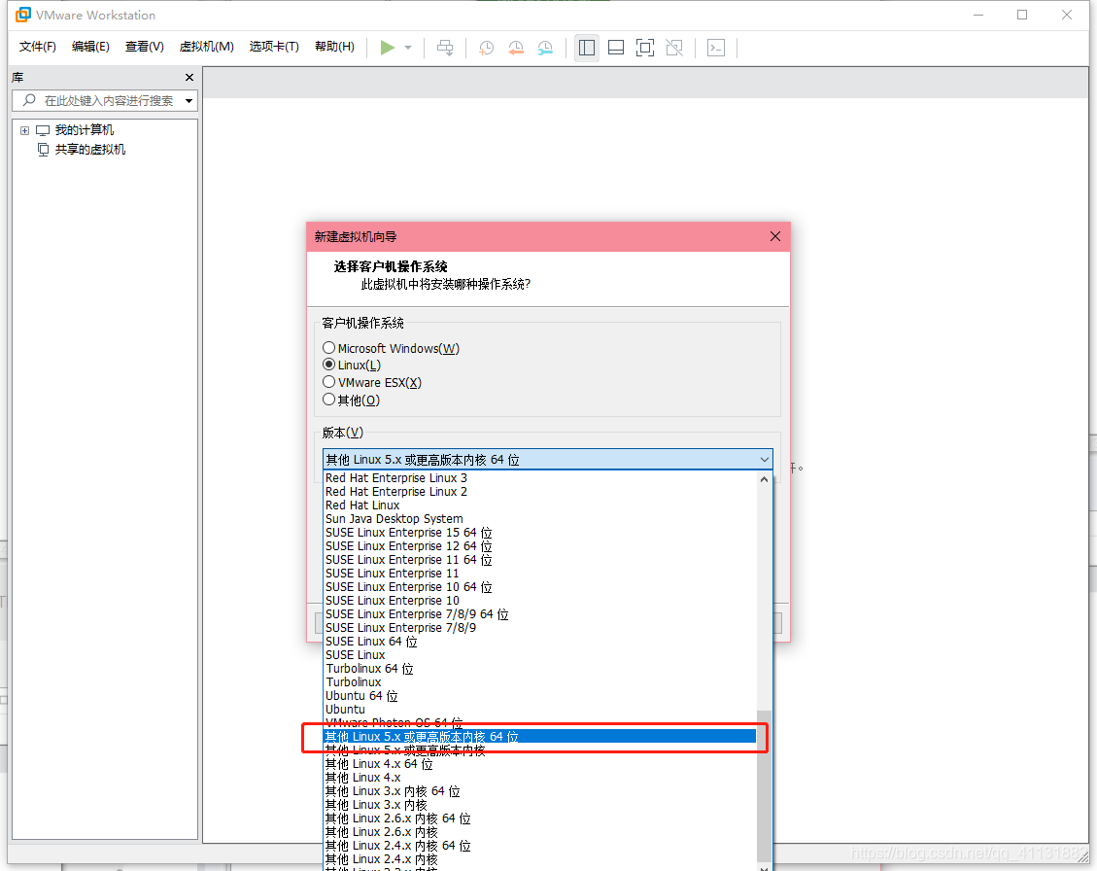Choose SUSE Linux Enterprise 10 64 位
Image resolution: width=1097 pixels, height=871 pixels.
(539, 587)
